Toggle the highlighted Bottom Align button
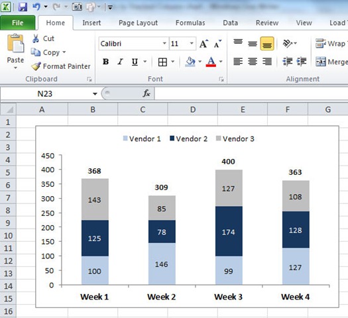This screenshot has height=318, width=348. tap(267, 44)
